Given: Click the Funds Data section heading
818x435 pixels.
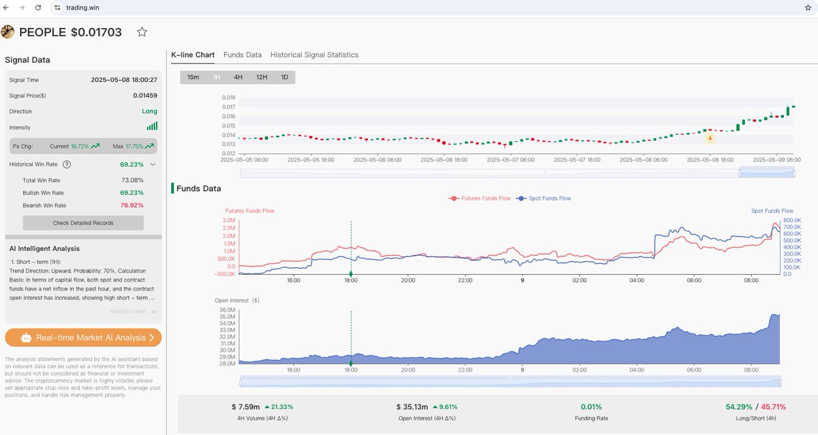Looking at the screenshot, I should [x=198, y=188].
